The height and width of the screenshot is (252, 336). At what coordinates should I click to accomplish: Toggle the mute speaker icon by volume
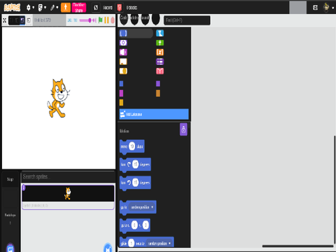pyautogui.click(x=94, y=20)
